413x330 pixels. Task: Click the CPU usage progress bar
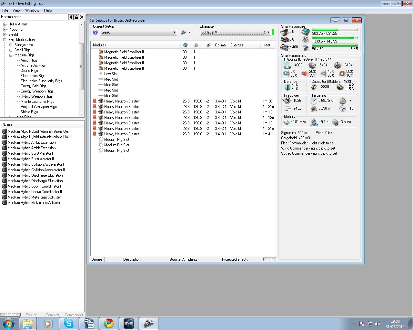coord(335,30)
